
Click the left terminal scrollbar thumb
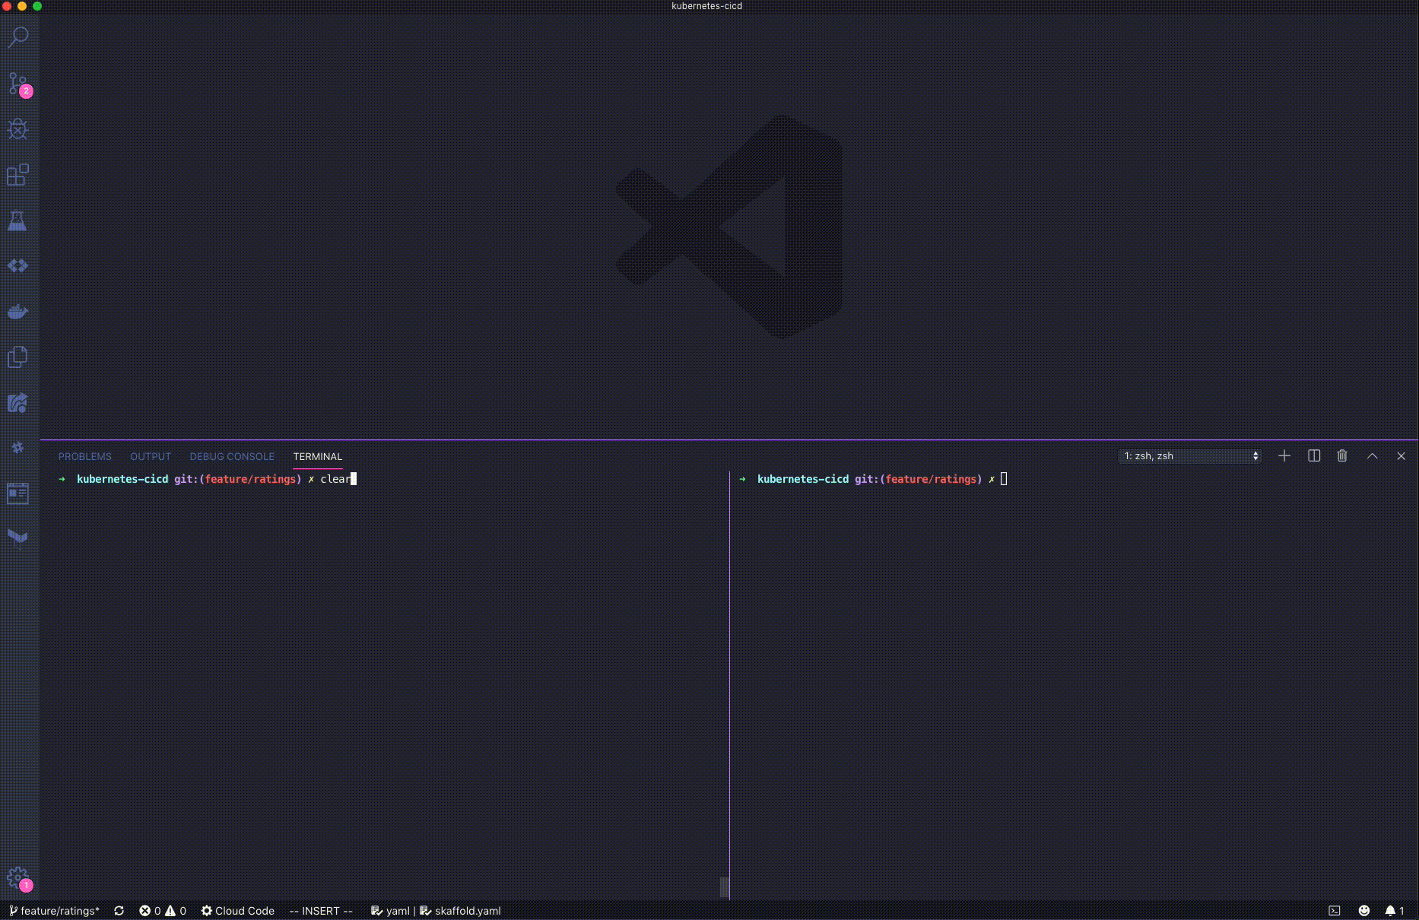point(724,887)
